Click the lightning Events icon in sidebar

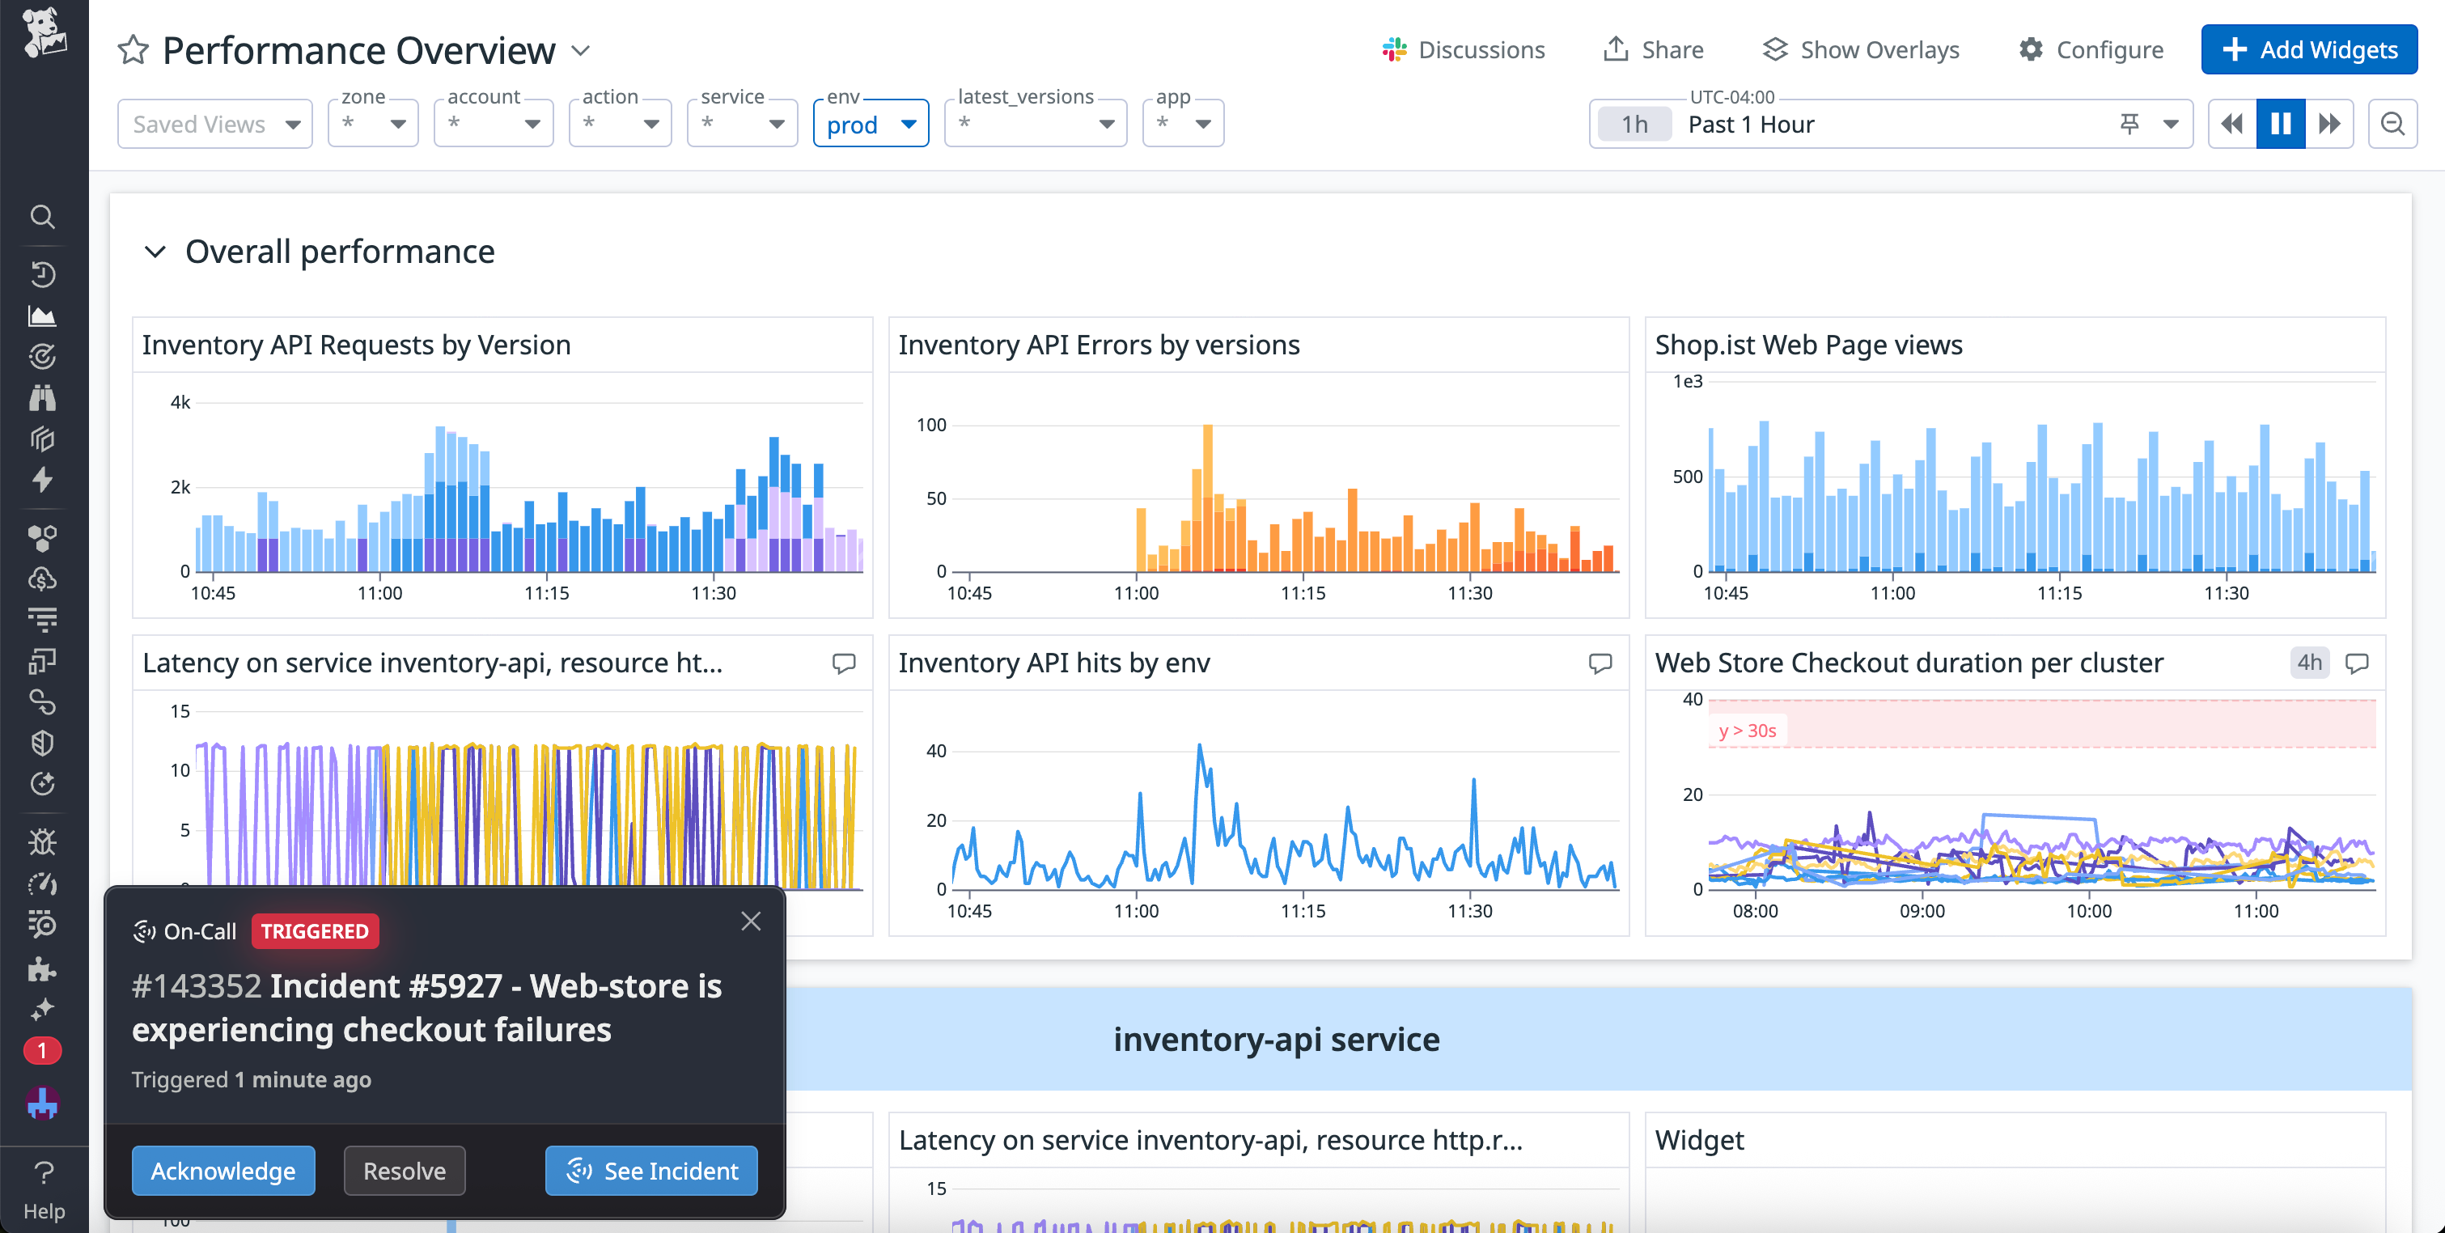[x=44, y=481]
